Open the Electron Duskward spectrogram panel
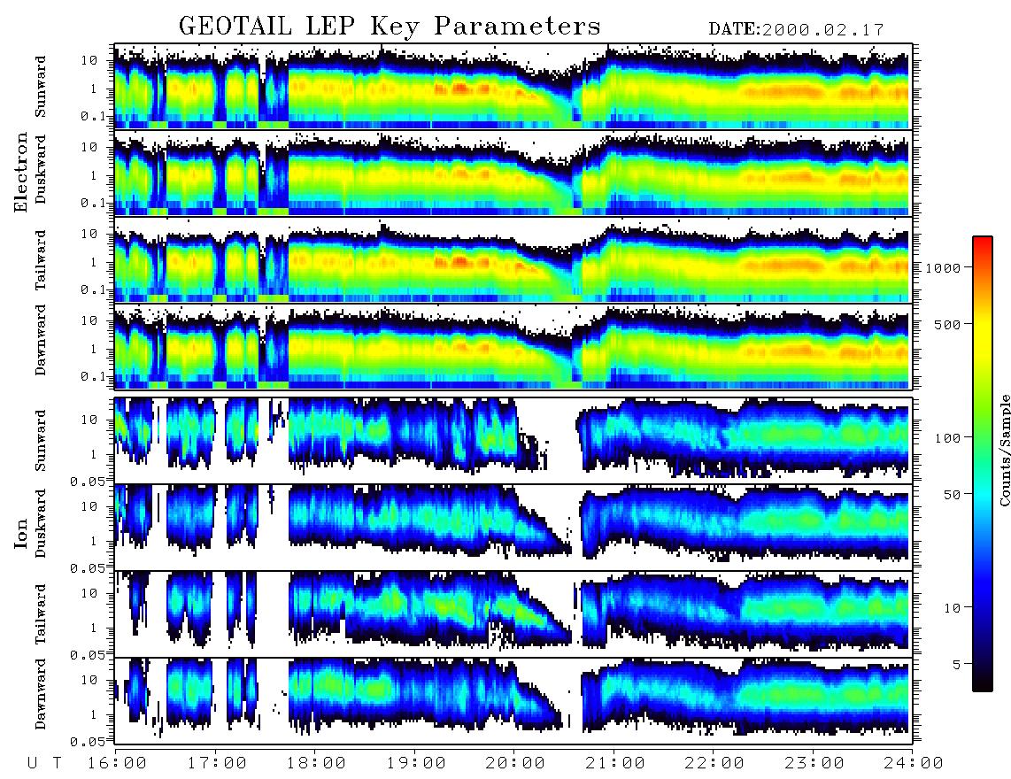 point(513,173)
